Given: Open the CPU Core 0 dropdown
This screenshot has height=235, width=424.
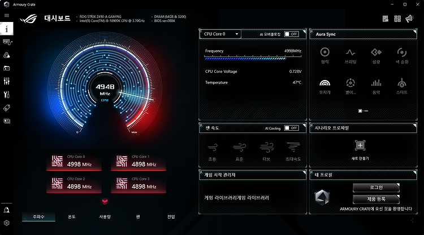Looking at the screenshot, I should [220, 34].
